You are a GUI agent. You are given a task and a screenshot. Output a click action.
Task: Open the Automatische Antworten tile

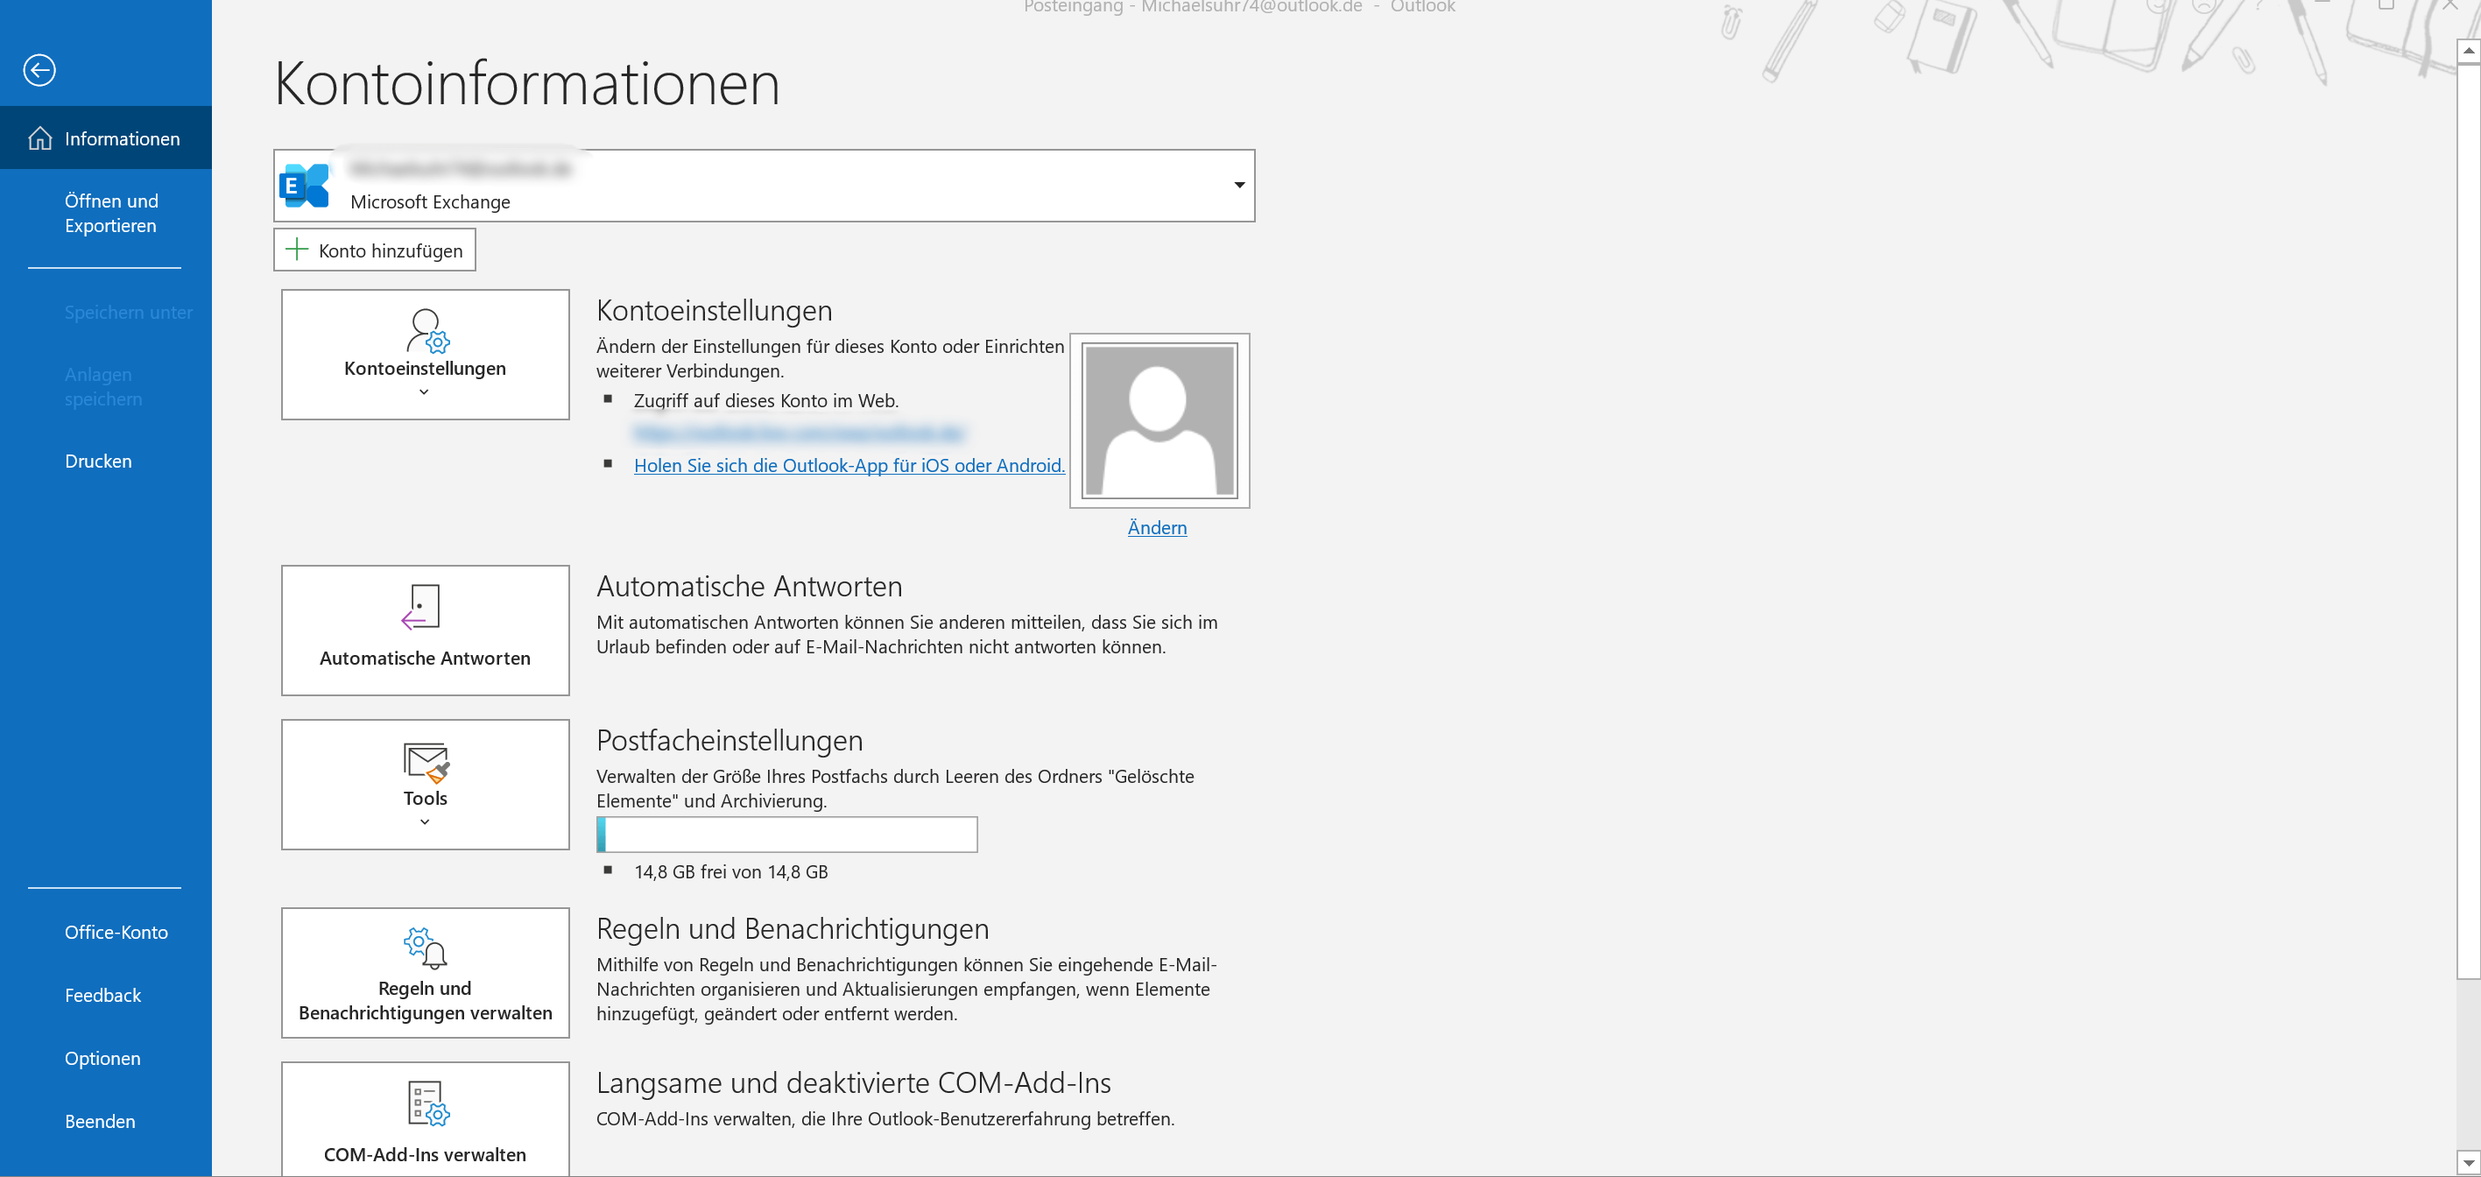coord(425,630)
